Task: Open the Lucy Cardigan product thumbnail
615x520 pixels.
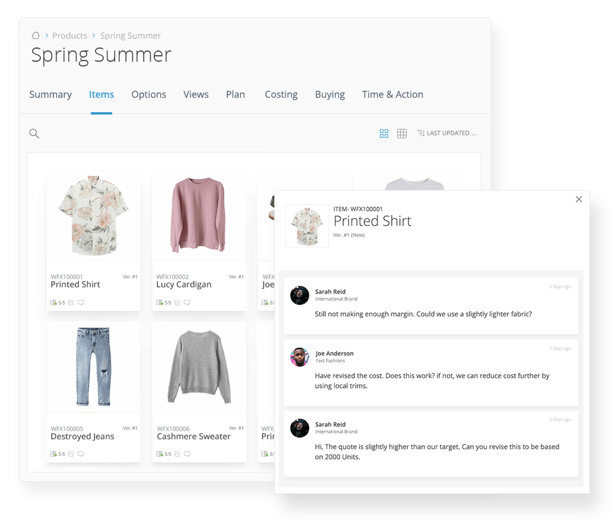Action: (198, 215)
